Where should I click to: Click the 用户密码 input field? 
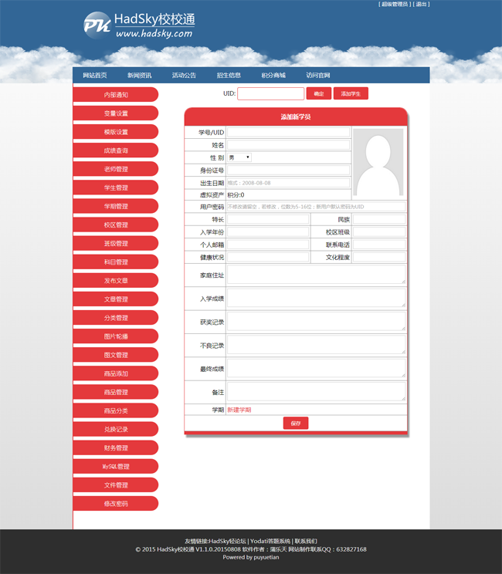pos(317,207)
